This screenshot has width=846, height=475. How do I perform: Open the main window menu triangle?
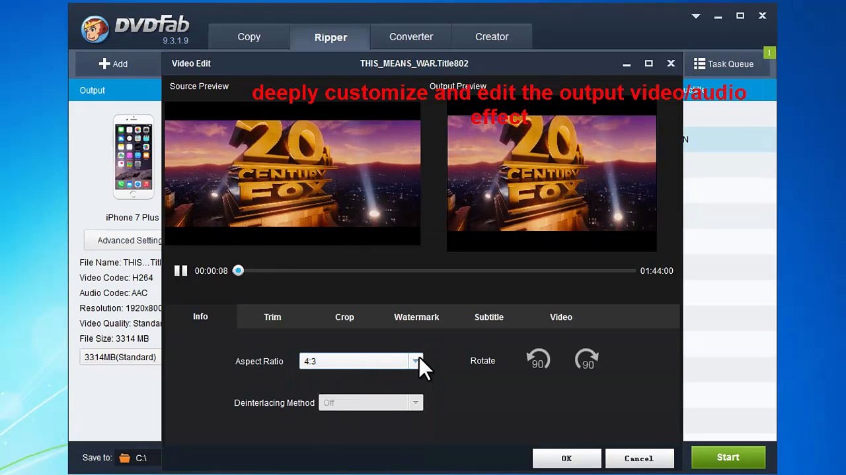click(696, 16)
